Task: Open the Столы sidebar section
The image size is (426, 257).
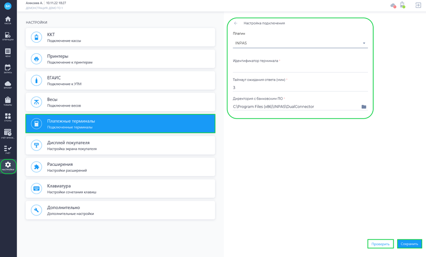Action: pos(8,117)
